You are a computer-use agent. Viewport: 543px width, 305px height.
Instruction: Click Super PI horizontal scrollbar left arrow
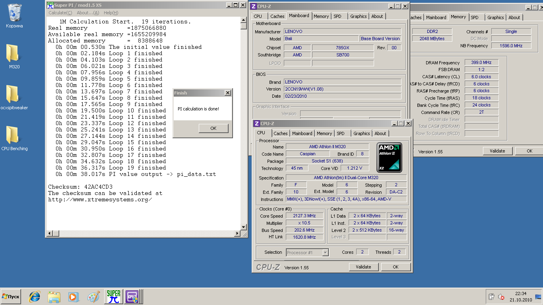tap(50, 234)
